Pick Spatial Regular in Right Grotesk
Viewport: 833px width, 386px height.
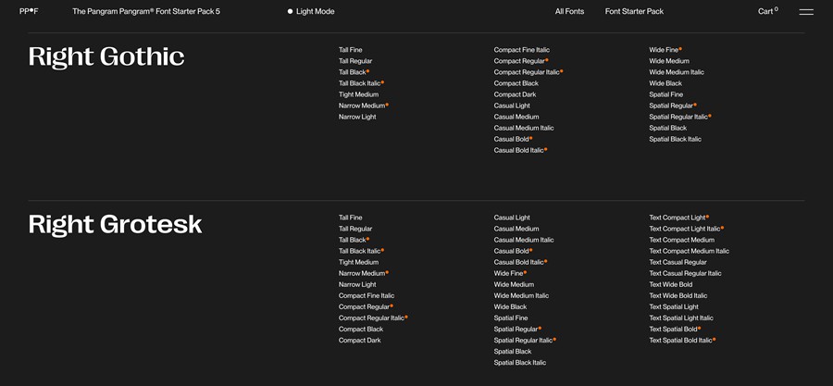[518, 330]
